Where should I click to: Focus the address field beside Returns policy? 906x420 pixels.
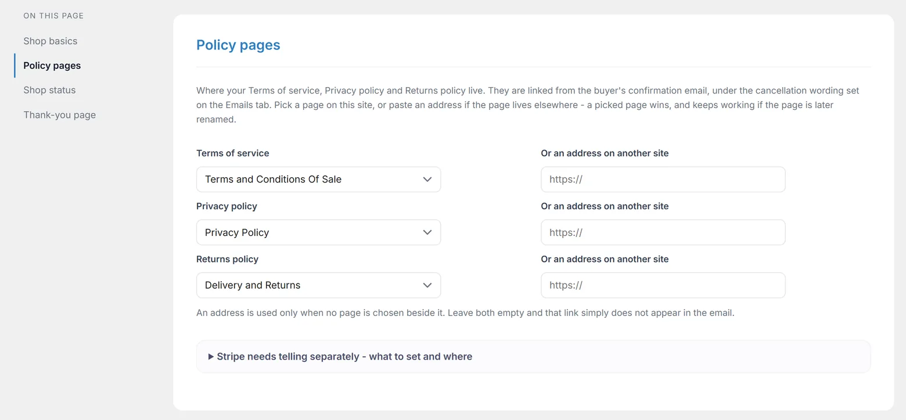tap(663, 285)
